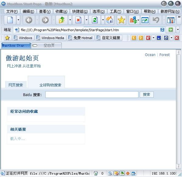Expand the dropdown arrow beside New page
Screen dimensions: 182x177
coord(18,20)
